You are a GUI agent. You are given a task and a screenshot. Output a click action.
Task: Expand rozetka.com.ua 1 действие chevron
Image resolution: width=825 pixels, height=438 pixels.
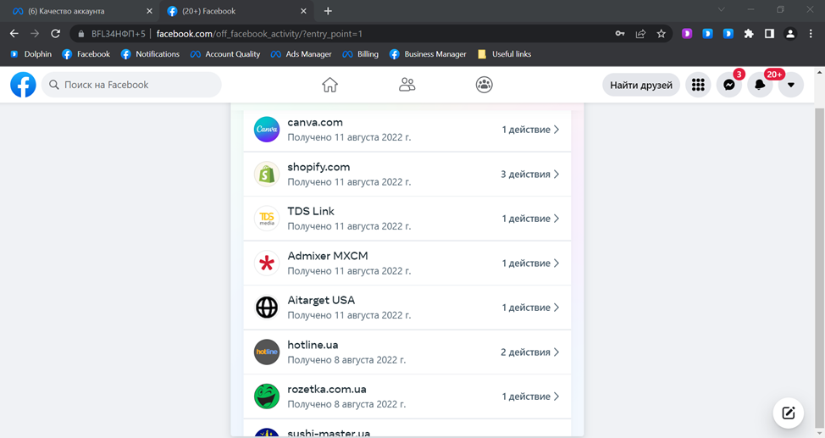click(x=556, y=396)
